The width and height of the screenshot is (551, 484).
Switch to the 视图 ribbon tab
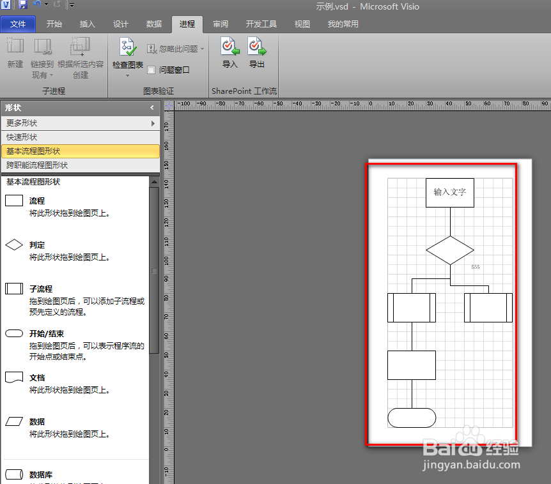pos(302,24)
